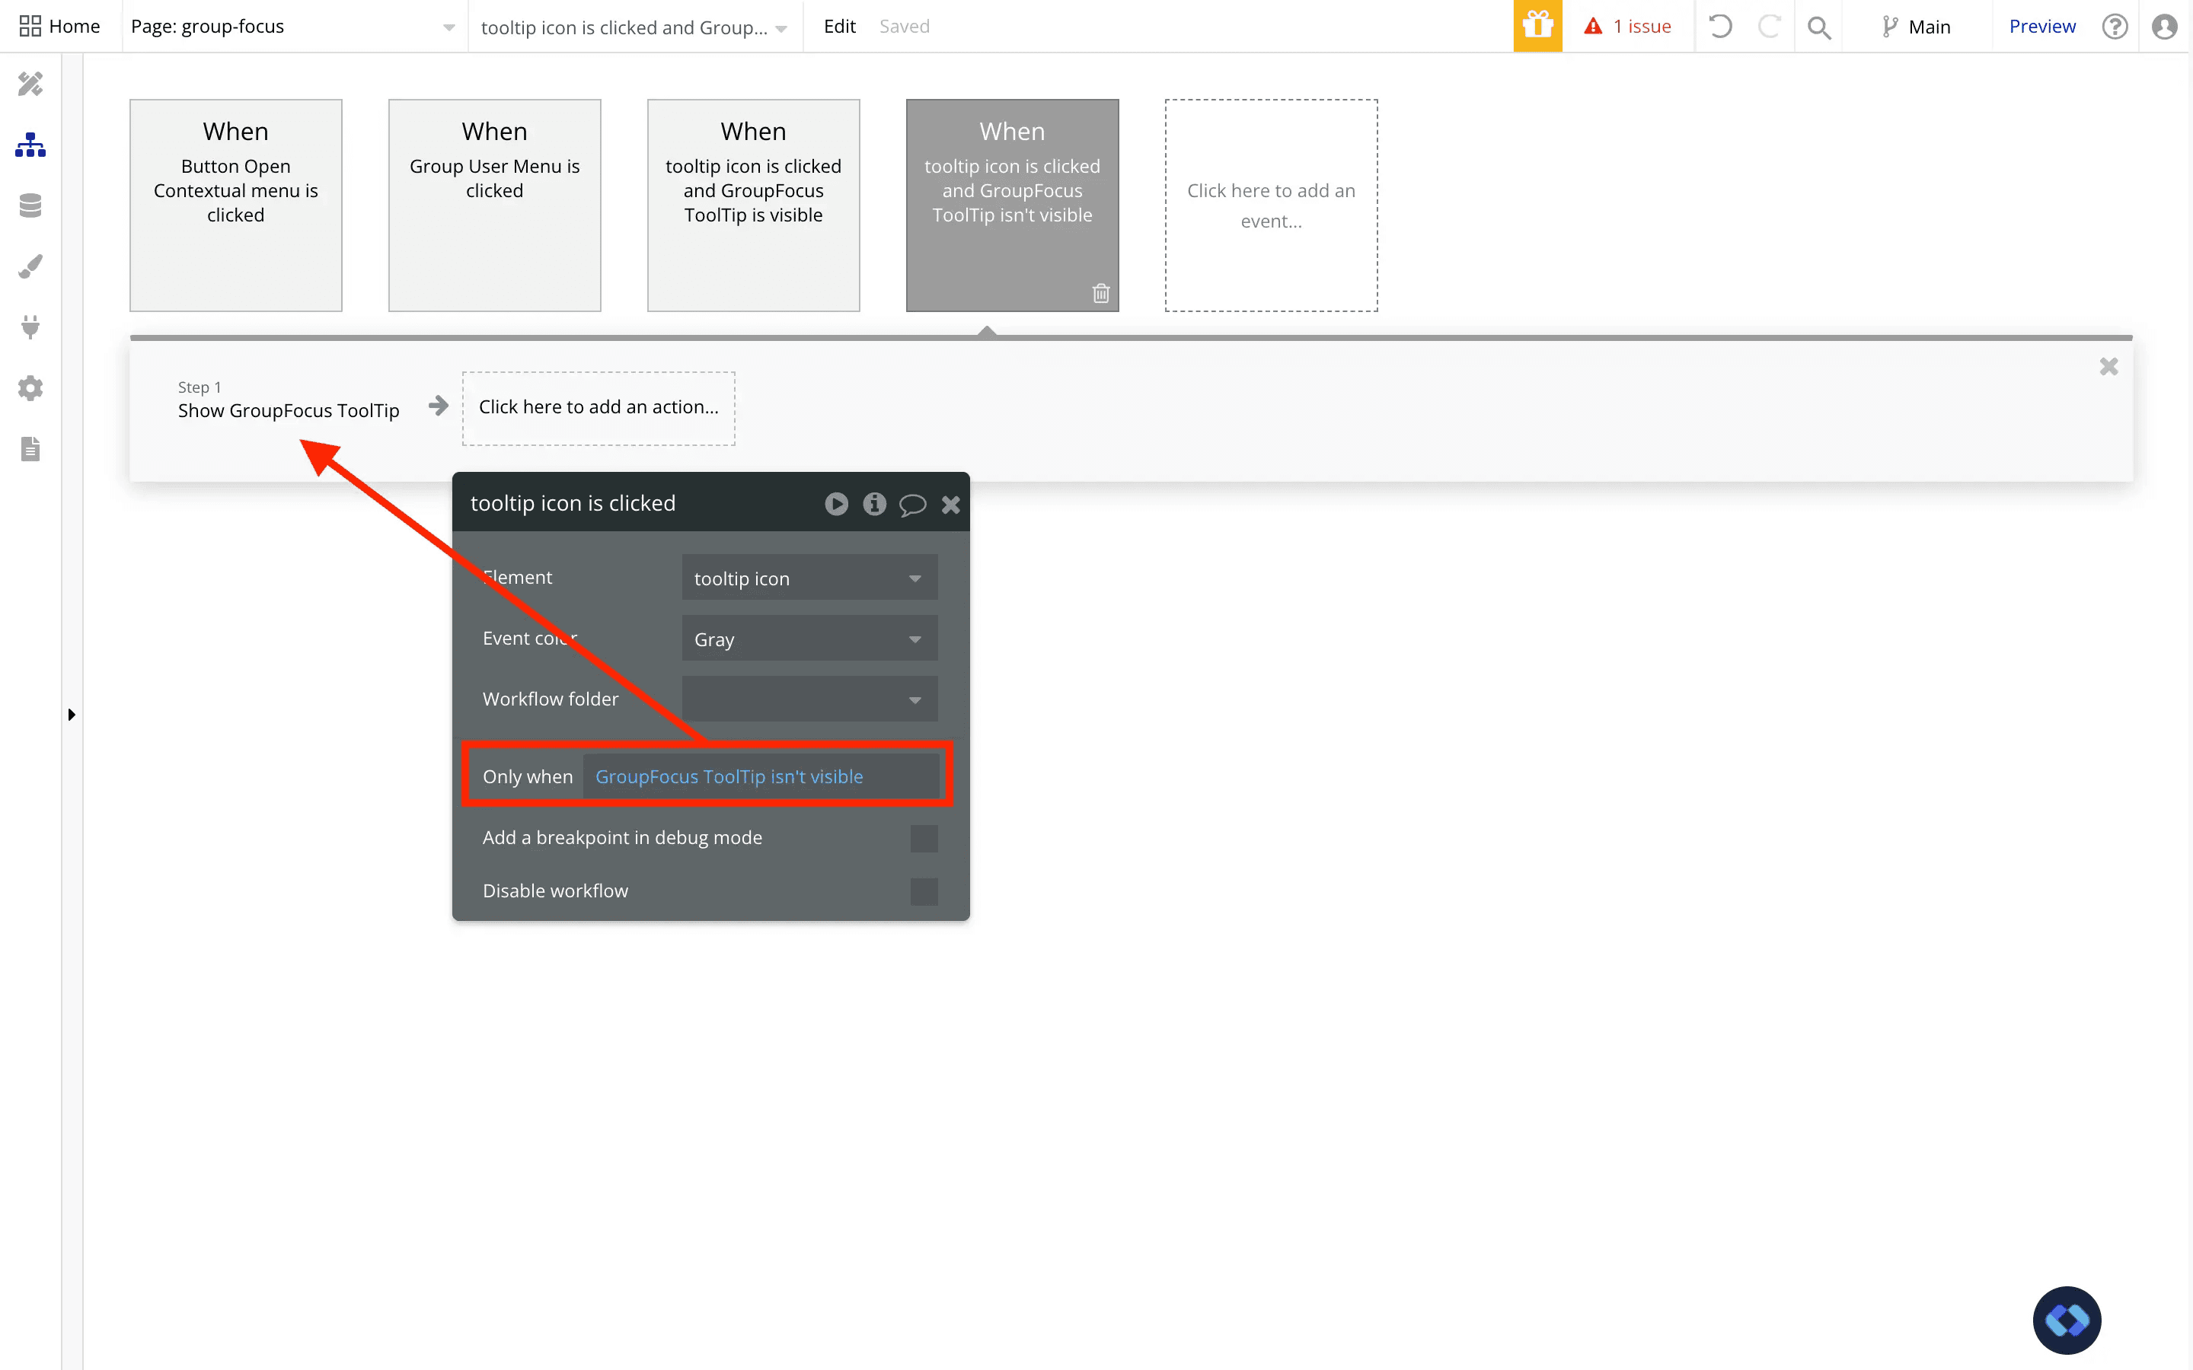Viewport: 2193px width, 1370px height.
Task: Open the Styles paintbrush tab
Action: coord(30,266)
